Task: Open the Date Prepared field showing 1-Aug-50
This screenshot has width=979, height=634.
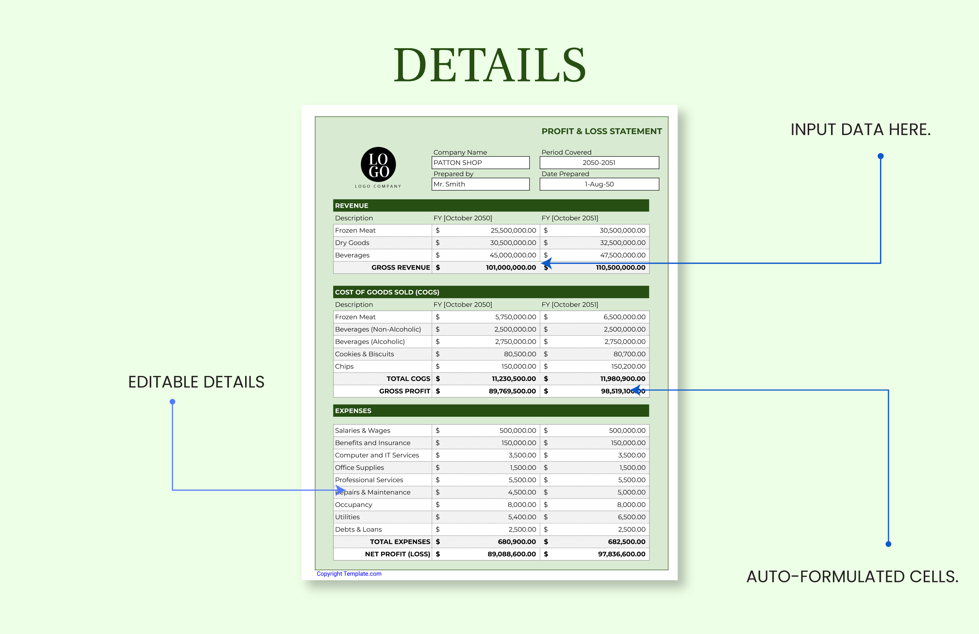Action: (599, 184)
